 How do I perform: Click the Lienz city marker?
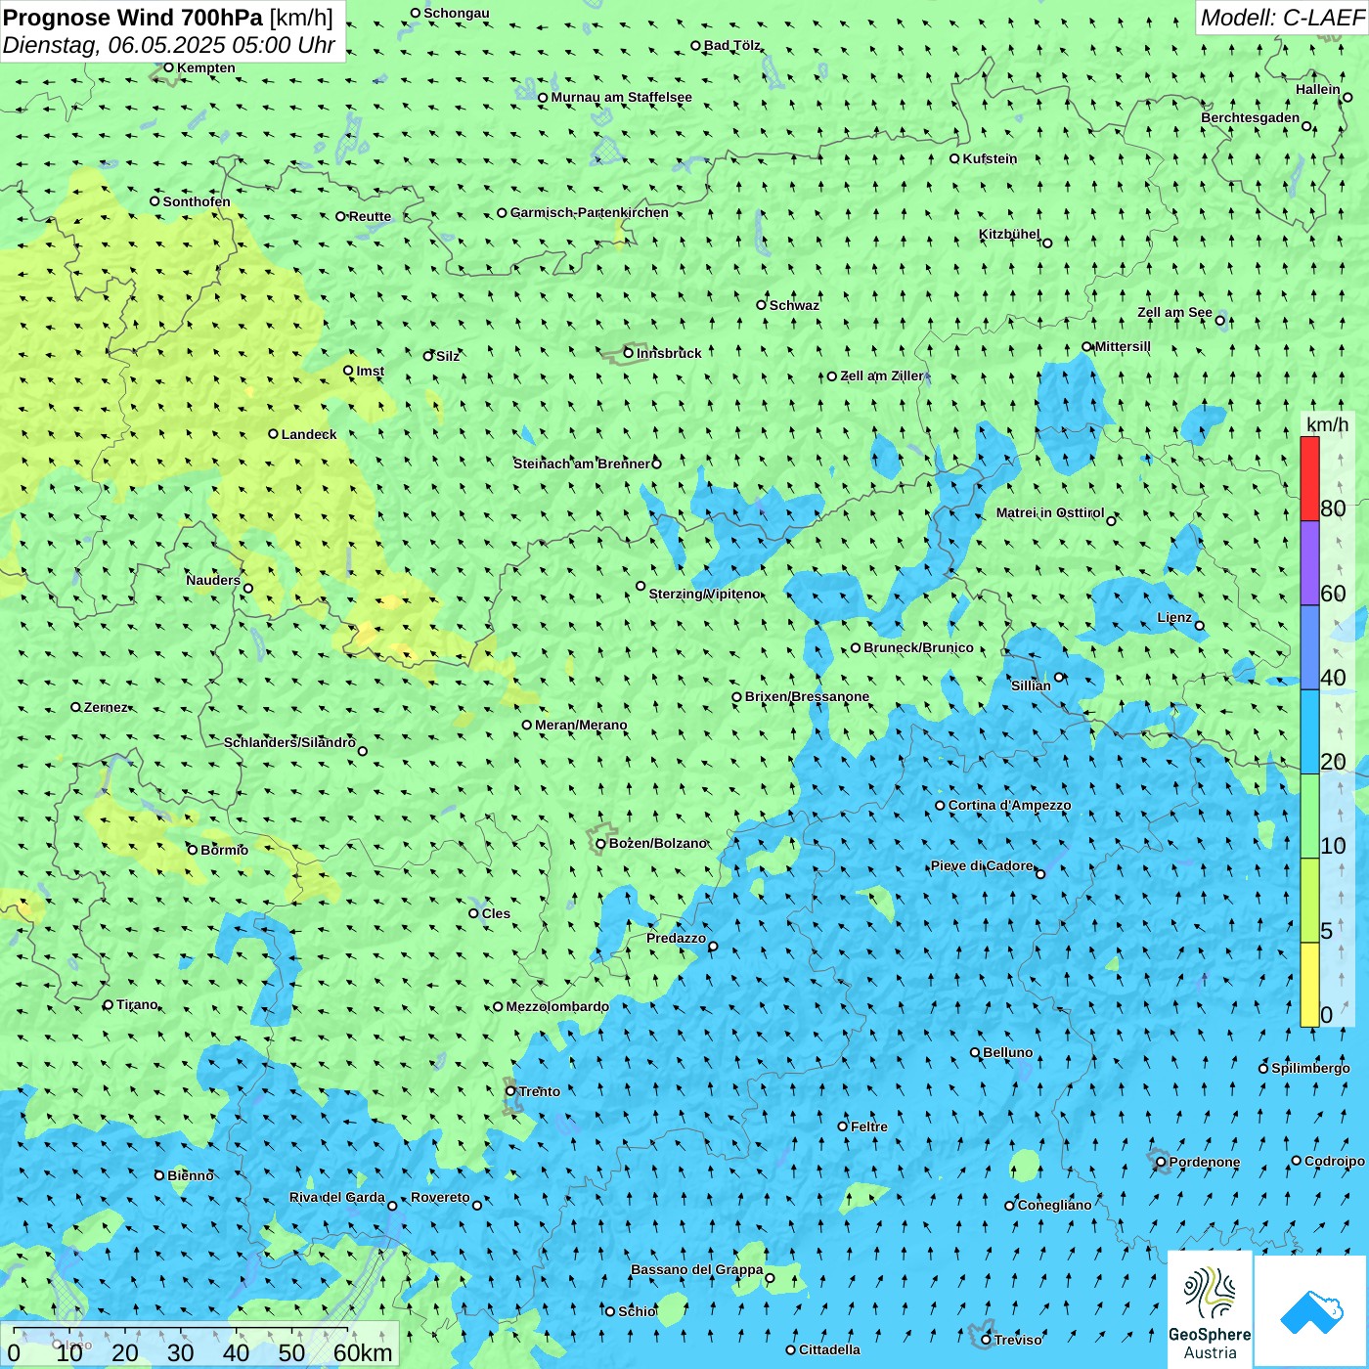1200,626
